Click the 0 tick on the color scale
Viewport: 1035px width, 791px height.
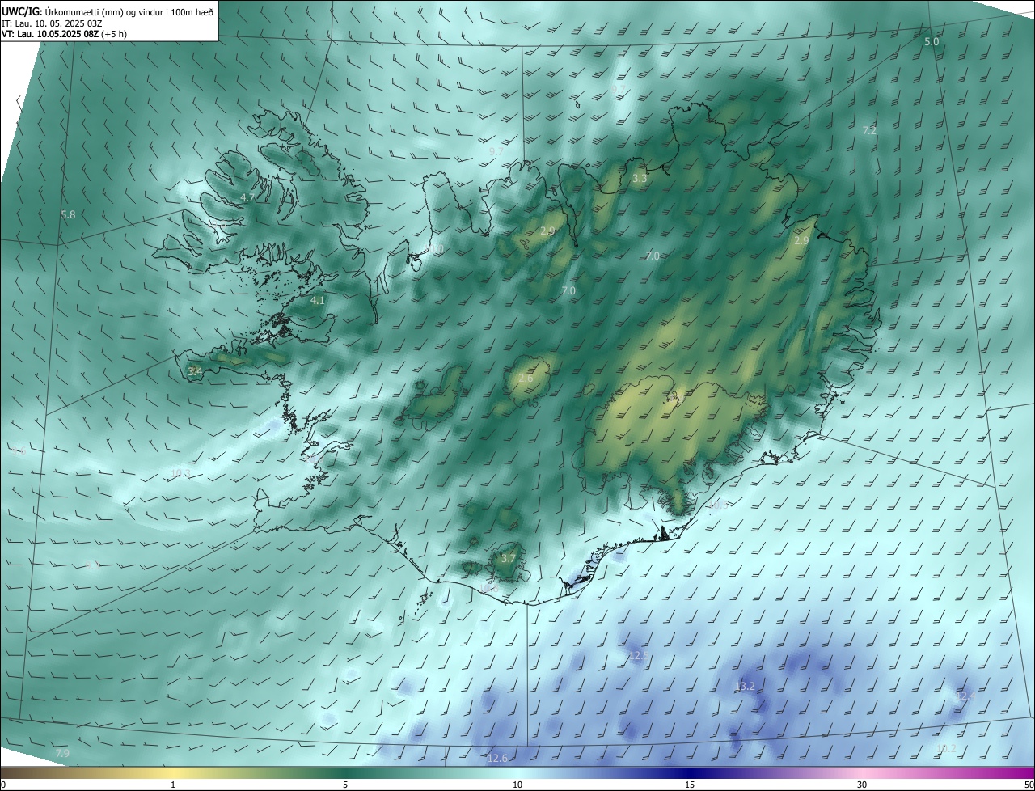pyautogui.click(x=2, y=785)
